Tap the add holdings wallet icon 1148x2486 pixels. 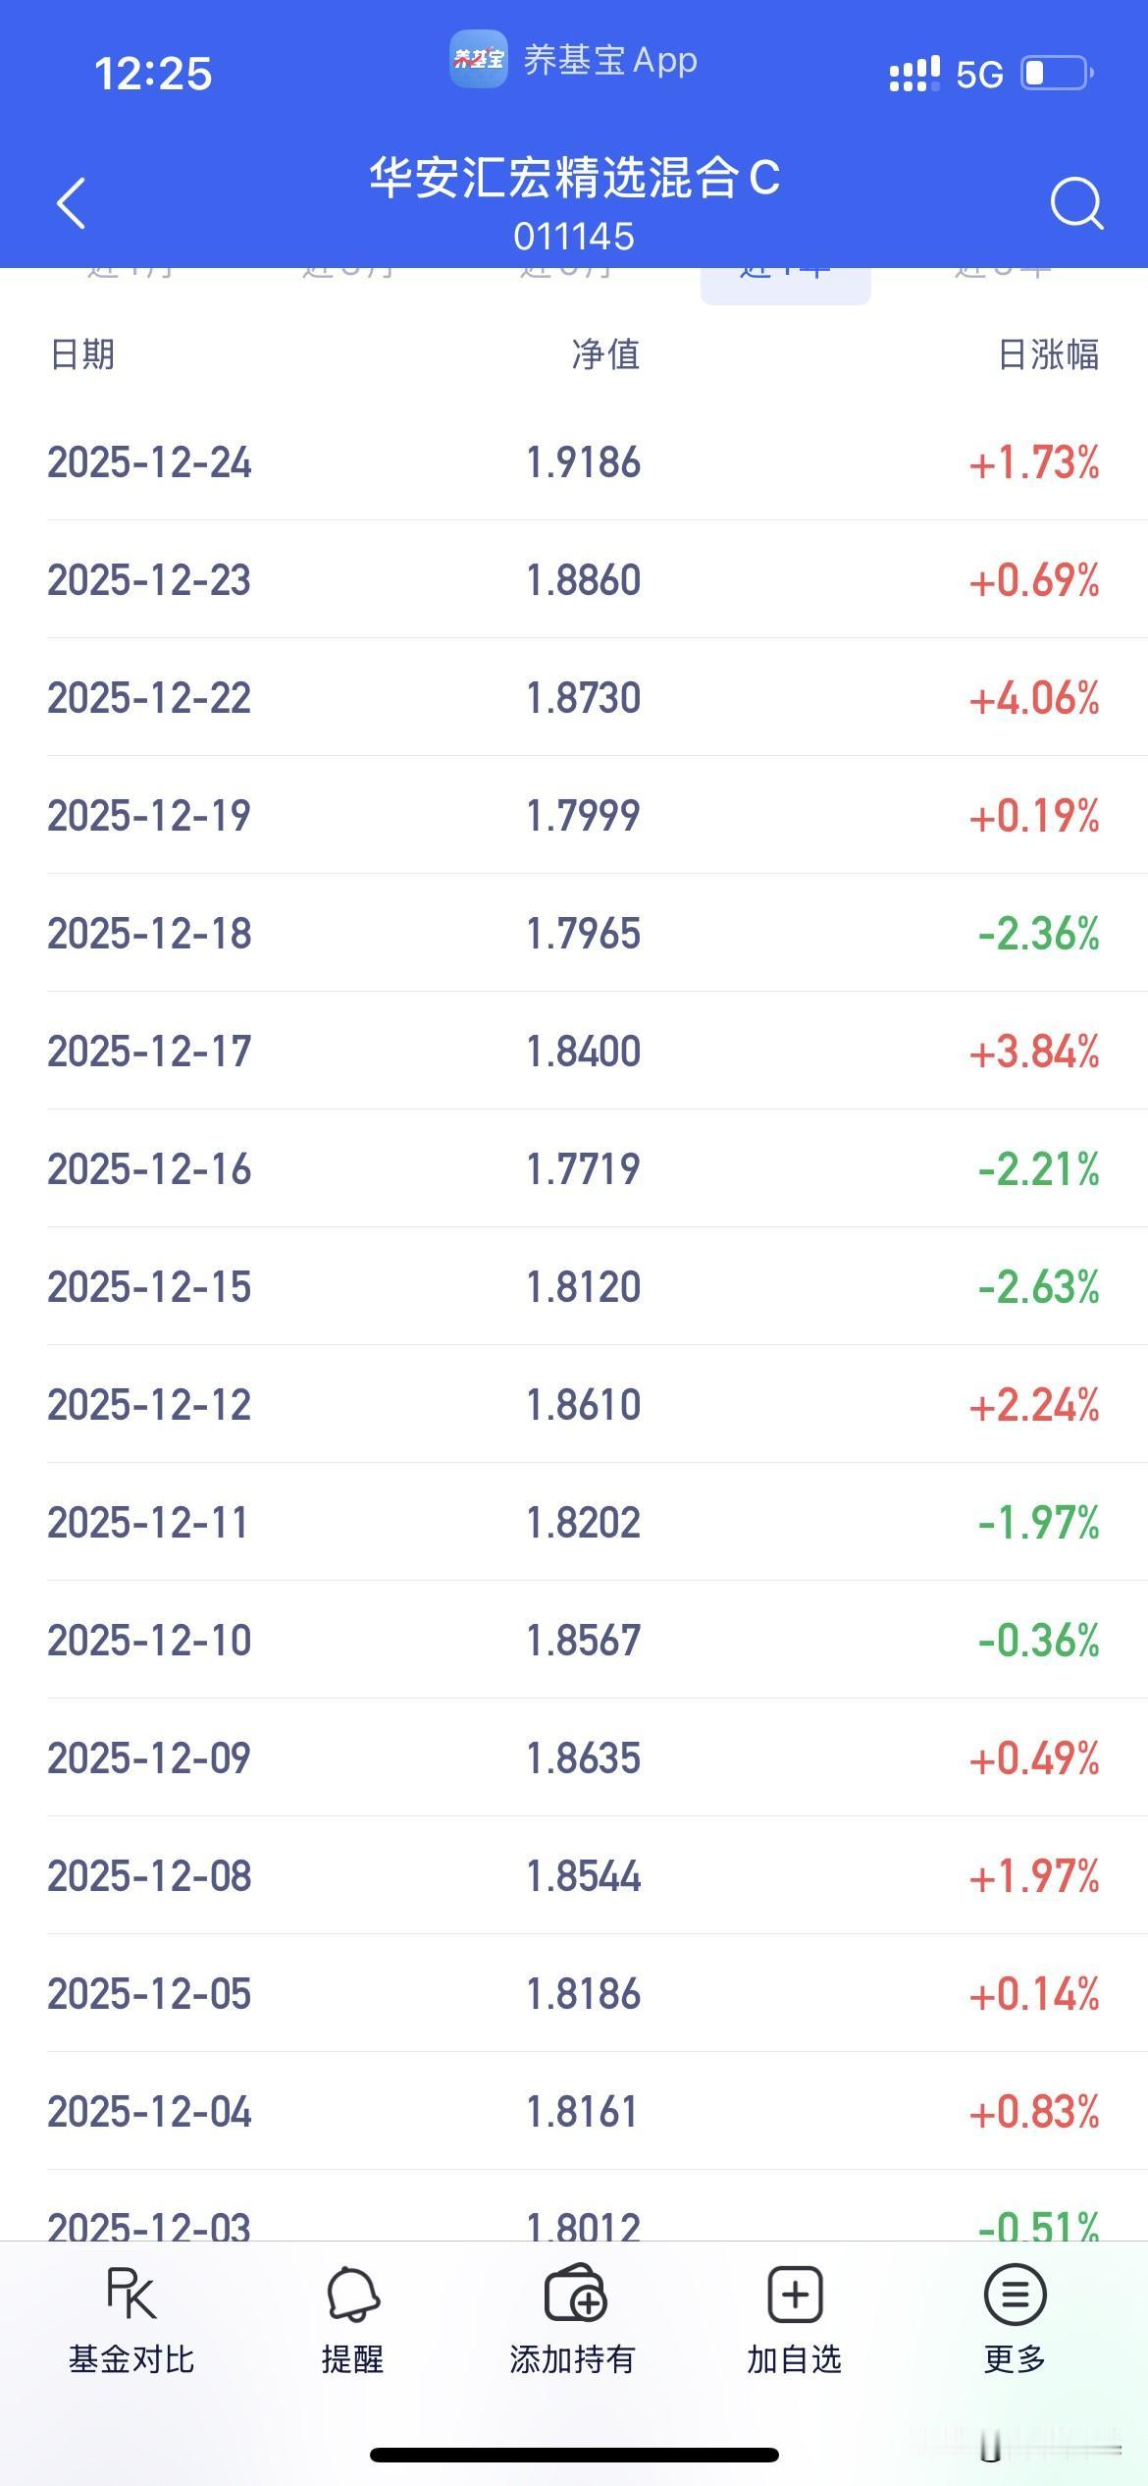(575, 2295)
